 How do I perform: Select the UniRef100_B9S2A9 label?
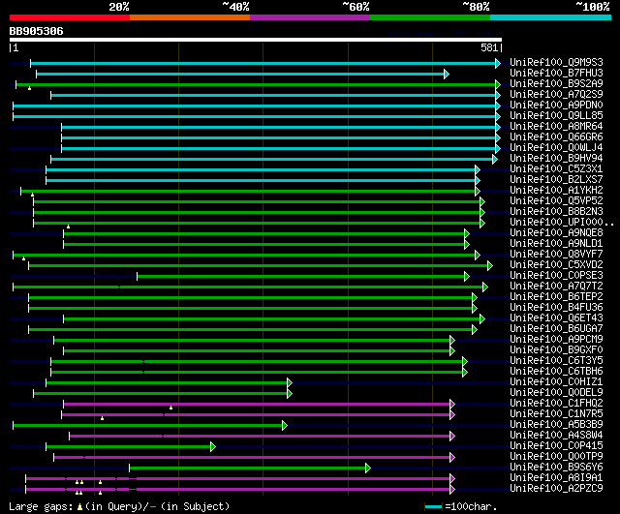click(x=556, y=84)
